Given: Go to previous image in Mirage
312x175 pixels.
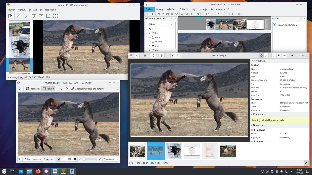Looking at the screenshot, I should (x=19, y=16).
